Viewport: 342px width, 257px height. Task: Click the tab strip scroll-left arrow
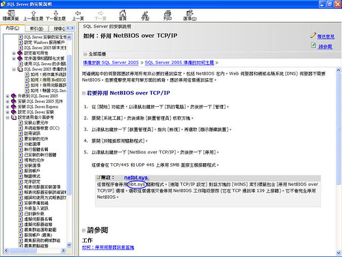pos(68,28)
